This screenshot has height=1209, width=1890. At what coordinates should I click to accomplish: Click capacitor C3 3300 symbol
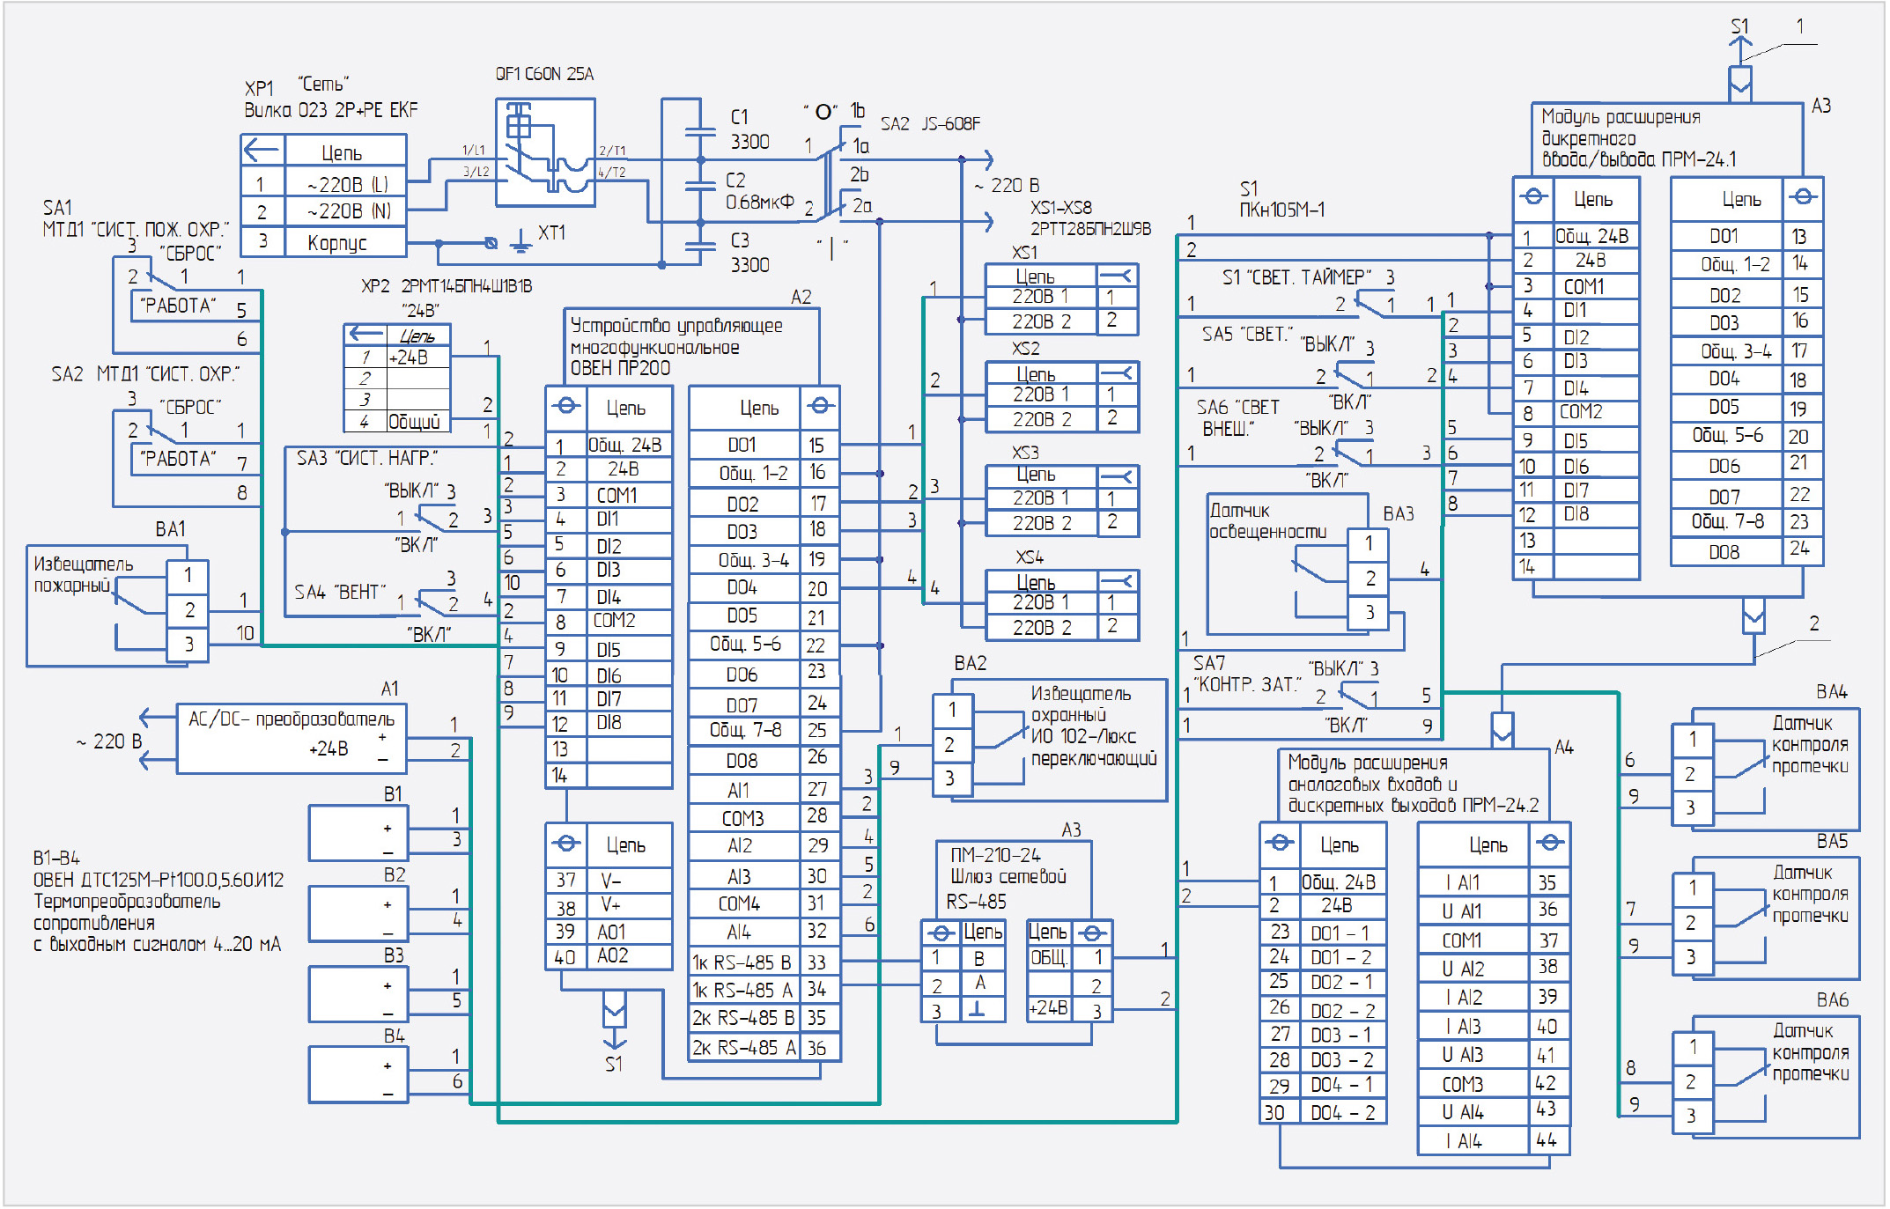coord(700,246)
